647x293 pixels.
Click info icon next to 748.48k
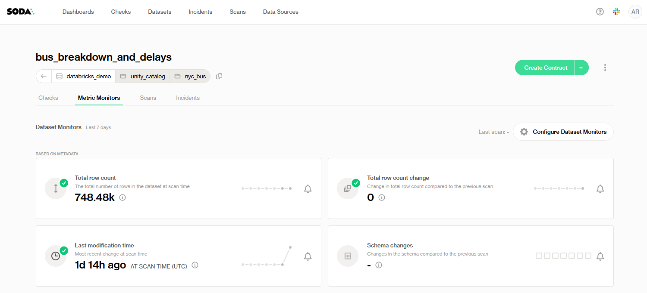click(x=122, y=197)
